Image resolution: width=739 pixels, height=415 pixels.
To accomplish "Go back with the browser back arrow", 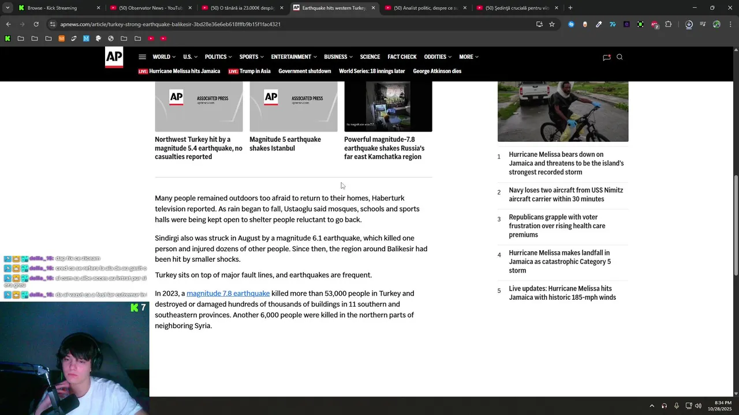I will coord(8,24).
